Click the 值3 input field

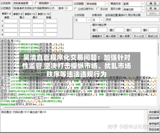point(136,30)
